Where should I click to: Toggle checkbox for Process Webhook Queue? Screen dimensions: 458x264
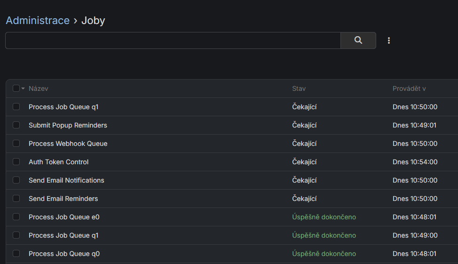coord(16,144)
